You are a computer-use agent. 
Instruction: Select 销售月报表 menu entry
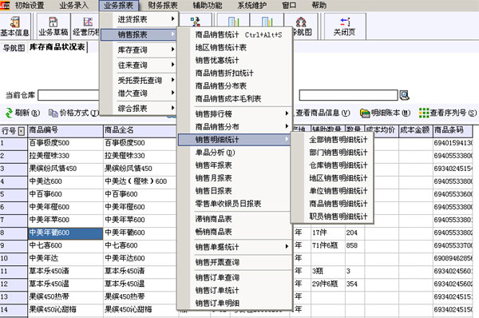[x=234, y=178]
